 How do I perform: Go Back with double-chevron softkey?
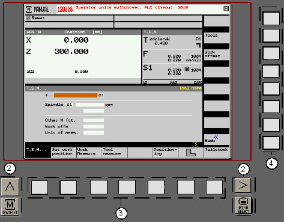click(217, 139)
